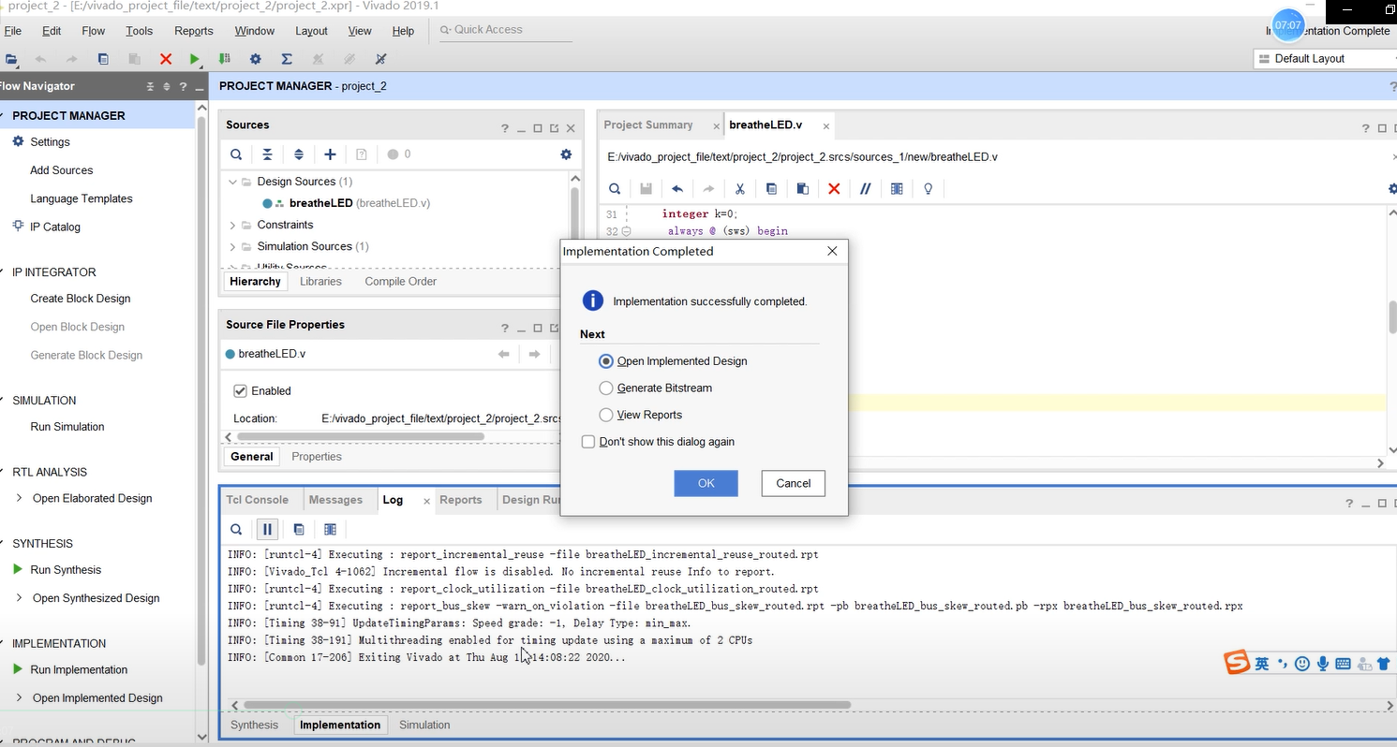Open Sources panel settings gear
Image resolution: width=1397 pixels, height=747 pixels.
tap(566, 154)
